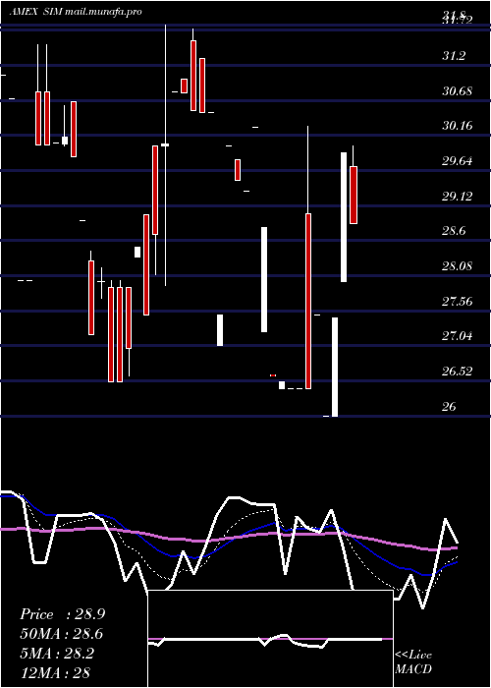This screenshot has width=491, height=688.
Task: Click the '12MA : 28' readout
Action: coord(55,672)
